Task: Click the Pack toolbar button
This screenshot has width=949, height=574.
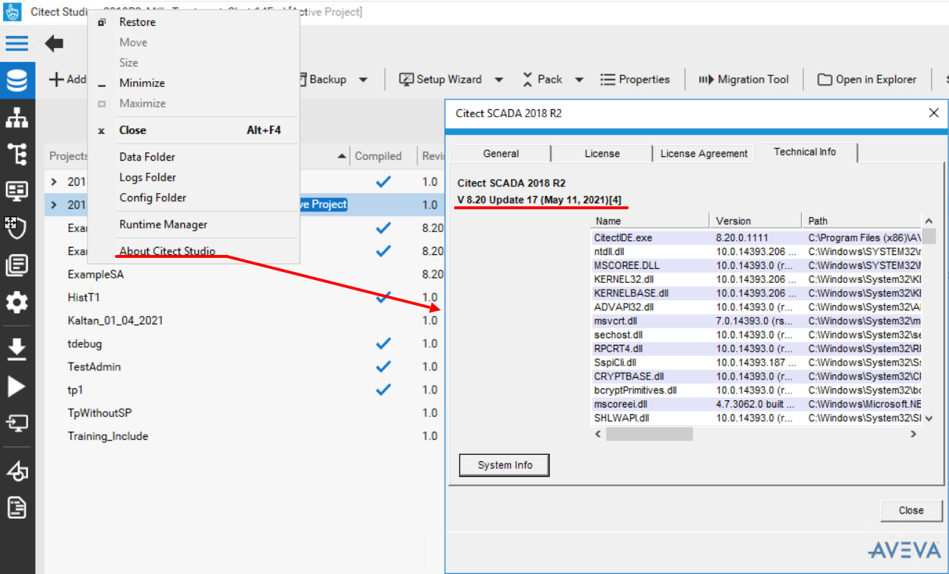Action: tap(542, 80)
